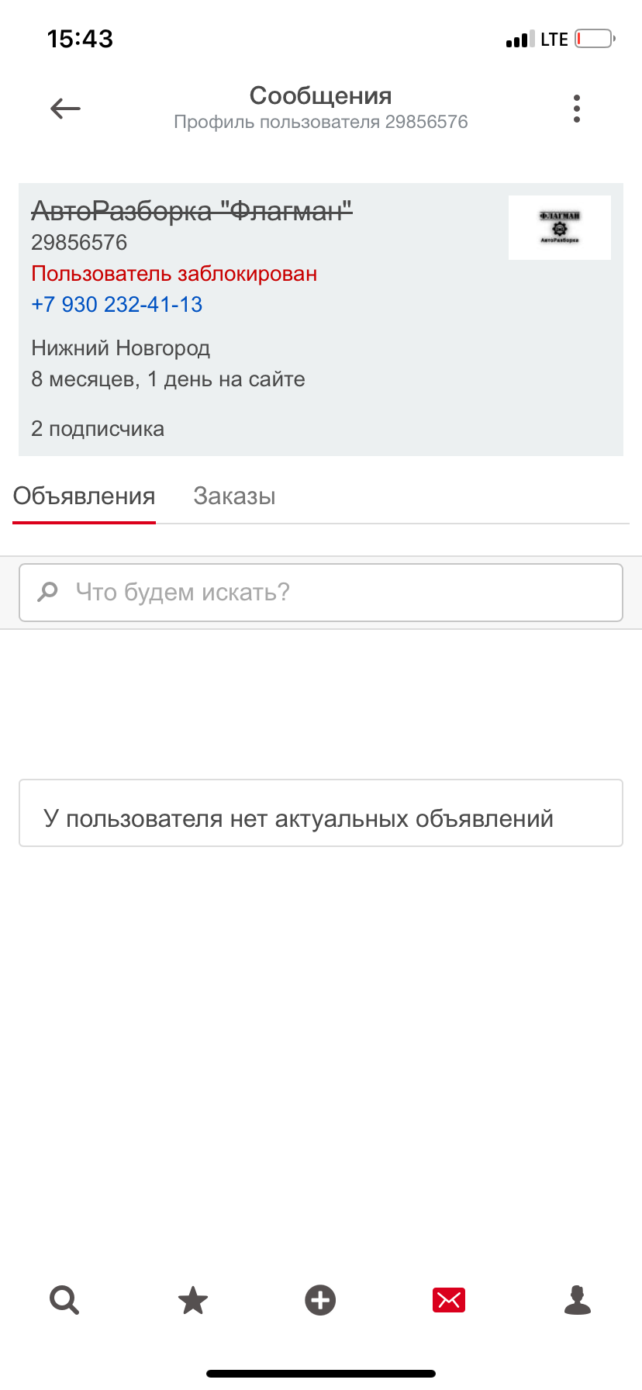
Task: Tap the АвтоРазборка "Флагман" crossed-out name
Action: pos(192,210)
